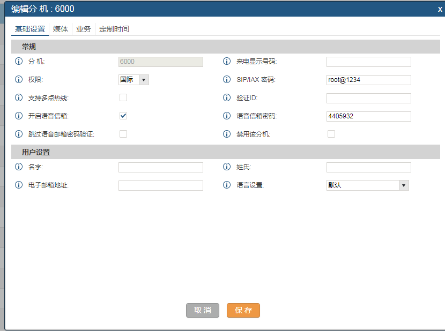
Task: Expand the 语言设置 dropdown showing 默认
Action: pos(367,185)
